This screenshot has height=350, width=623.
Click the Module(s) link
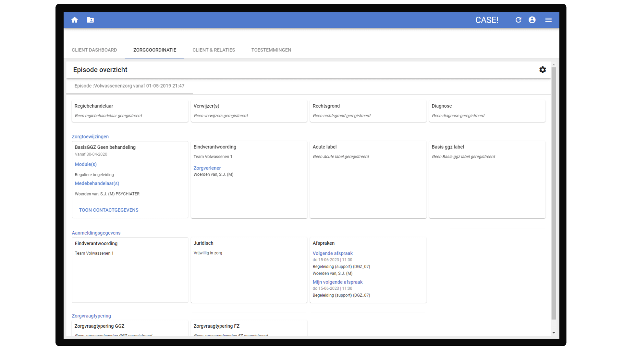86,164
